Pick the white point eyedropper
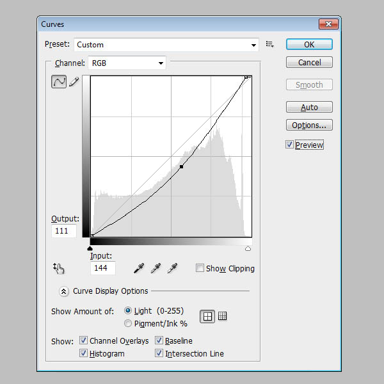The image size is (384, 384). pos(172,268)
